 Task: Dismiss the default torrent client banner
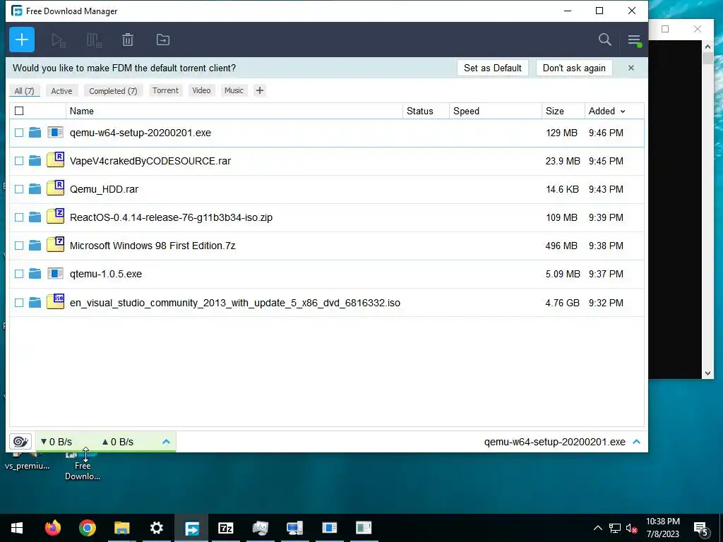[x=631, y=68]
